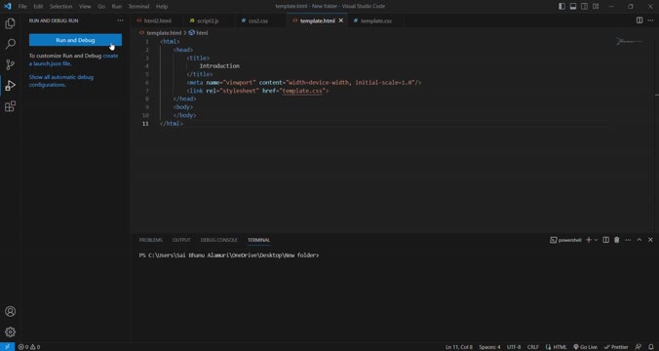Click the split editor right icon
Viewport: 659px width, 351px height.
pos(640,20)
